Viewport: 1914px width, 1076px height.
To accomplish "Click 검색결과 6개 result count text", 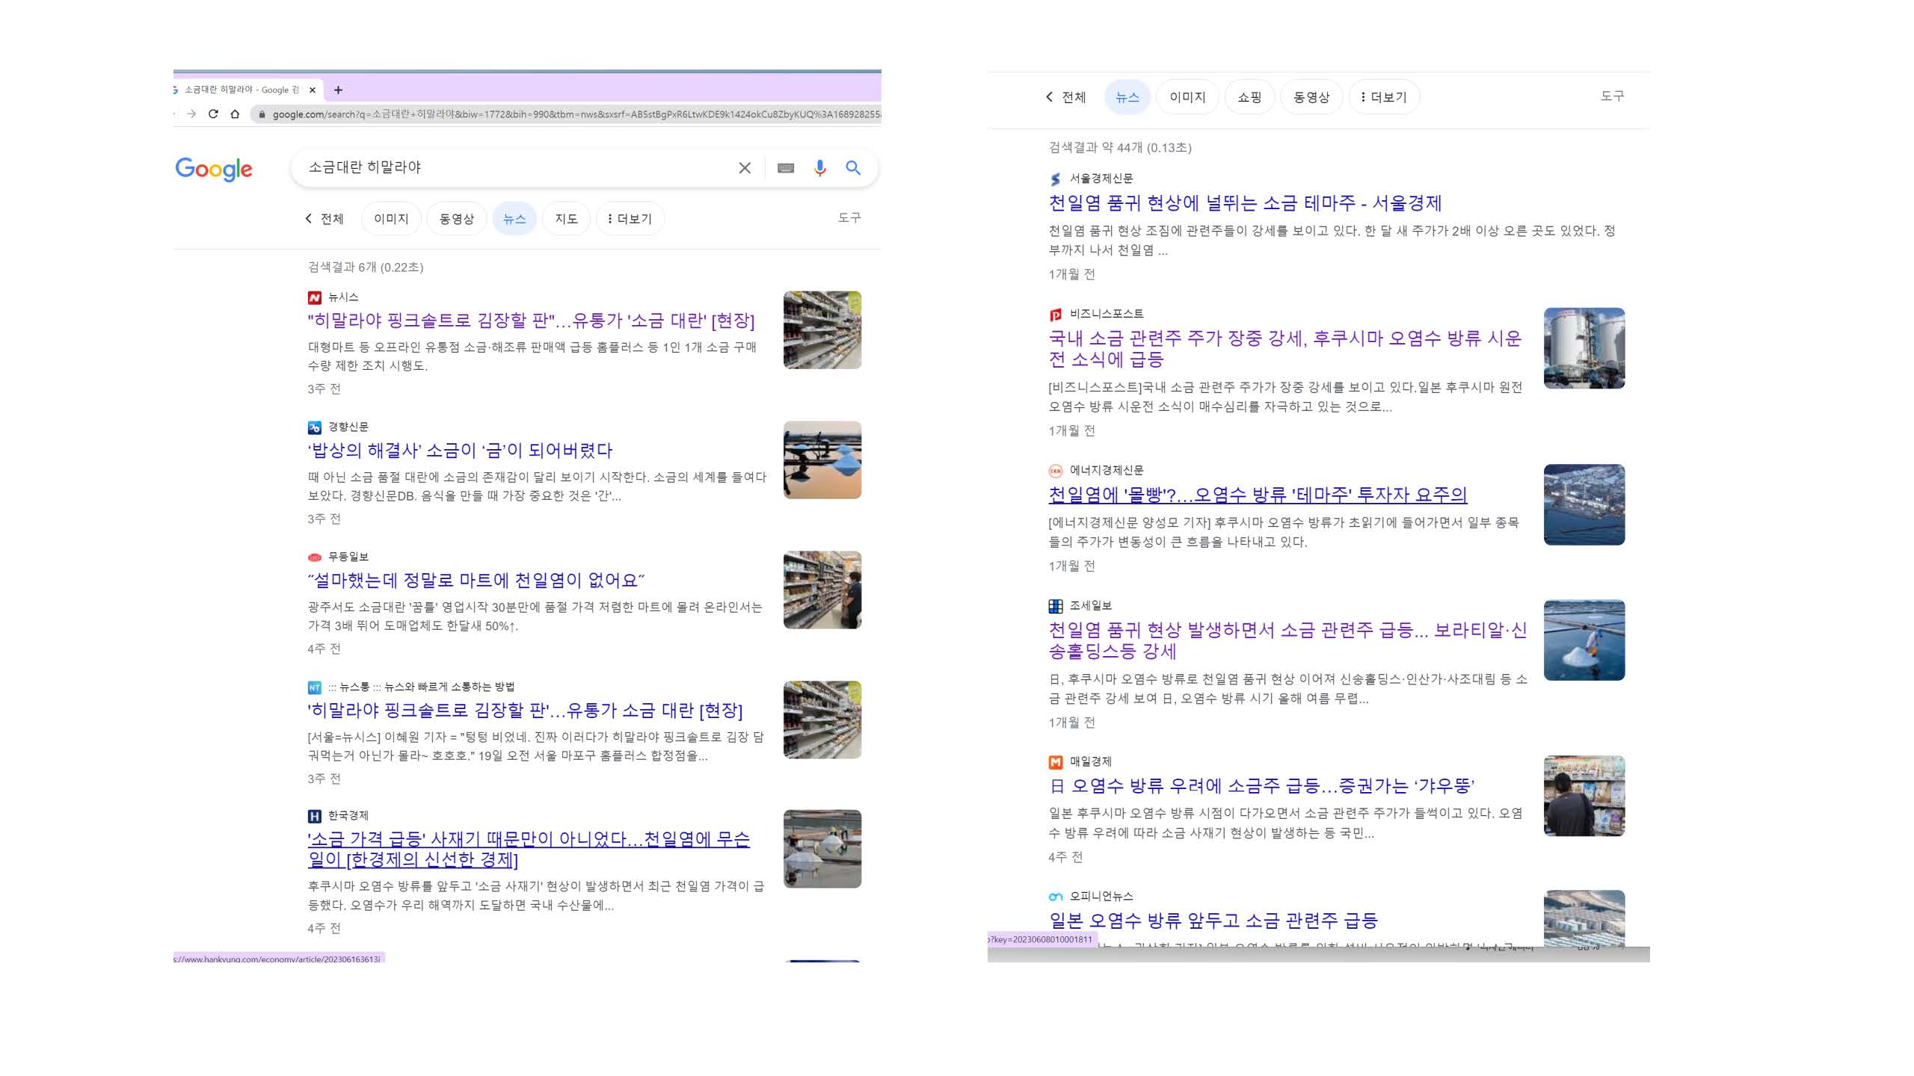I will point(366,268).
